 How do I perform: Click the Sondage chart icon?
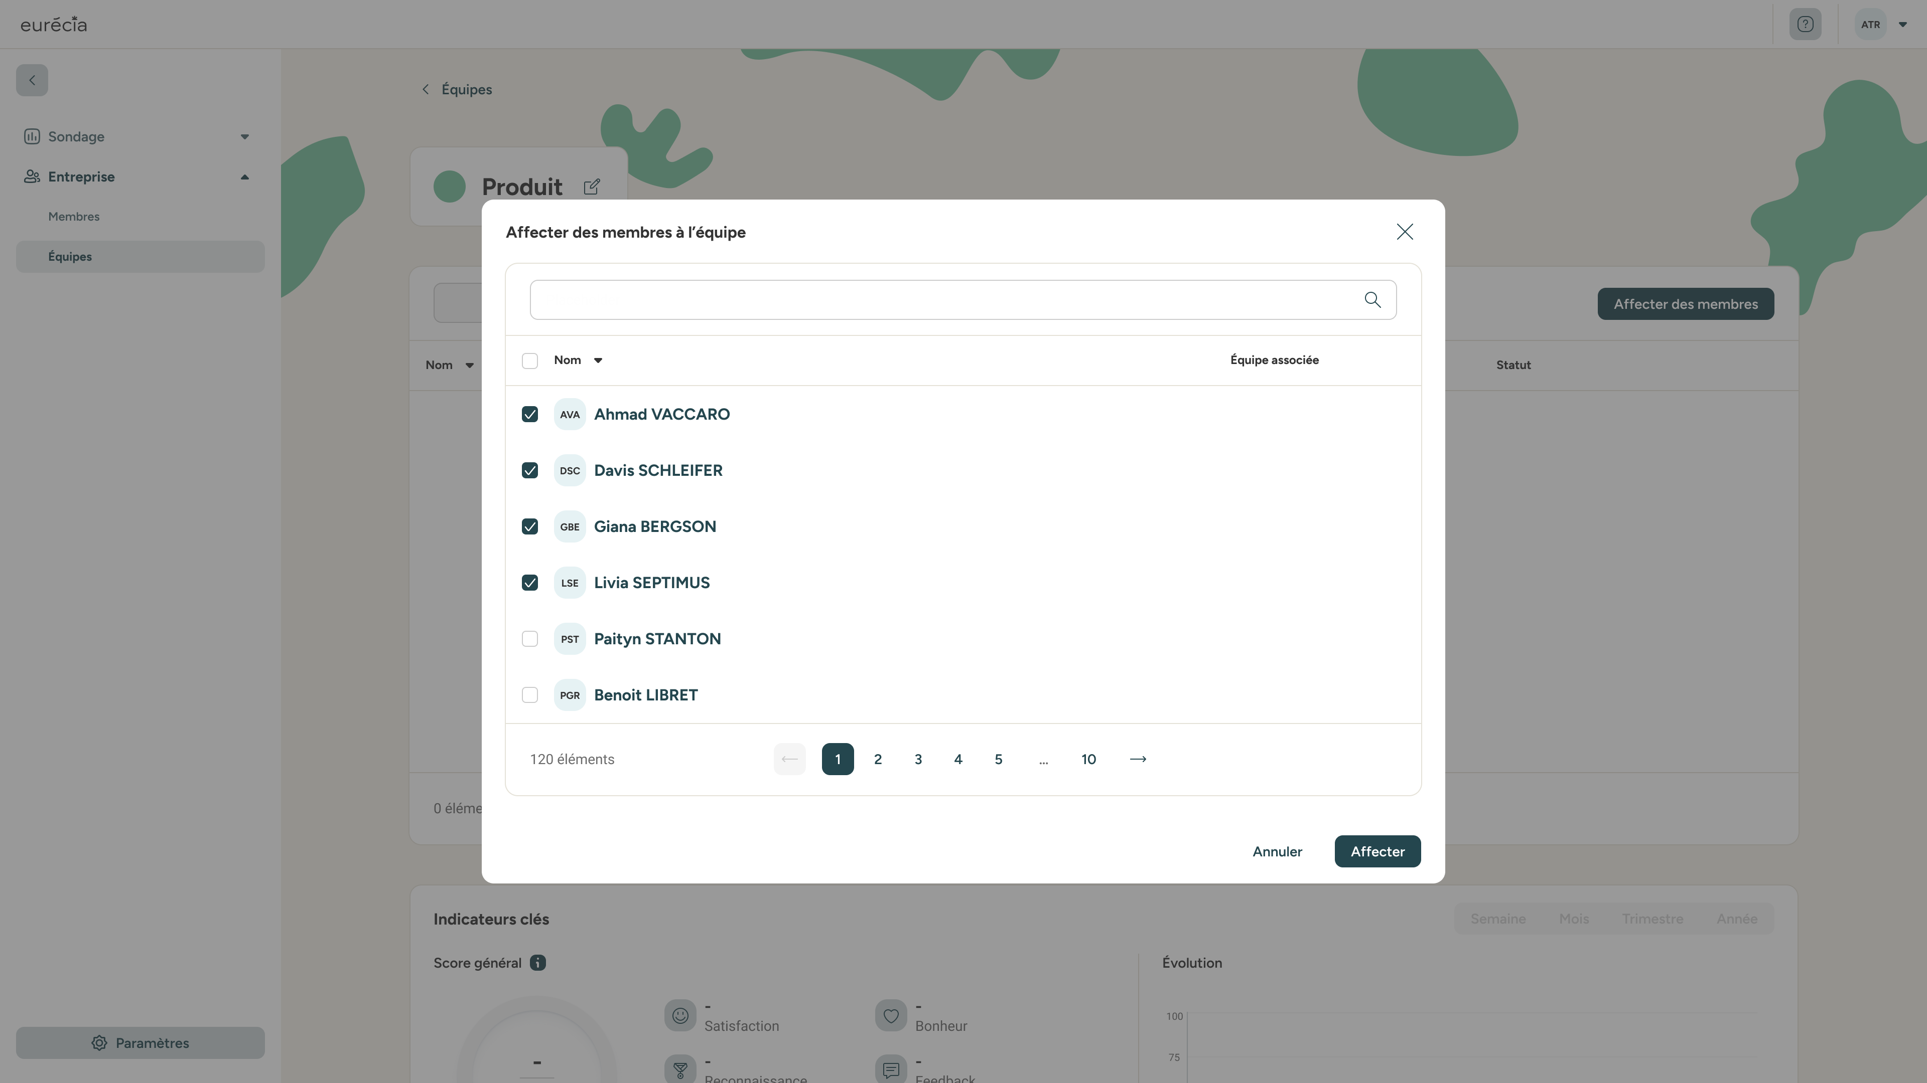(x=32, y=136)
